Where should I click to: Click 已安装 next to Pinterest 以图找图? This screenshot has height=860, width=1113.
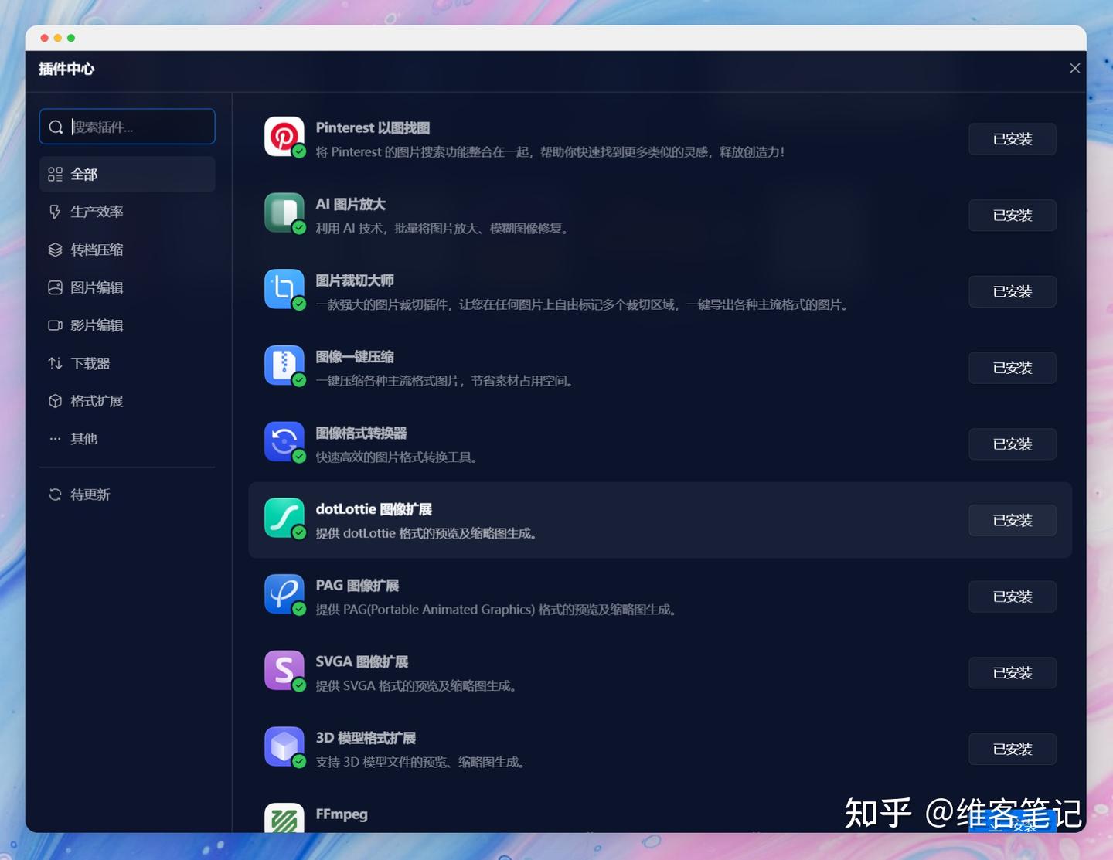click(1012, 139)
